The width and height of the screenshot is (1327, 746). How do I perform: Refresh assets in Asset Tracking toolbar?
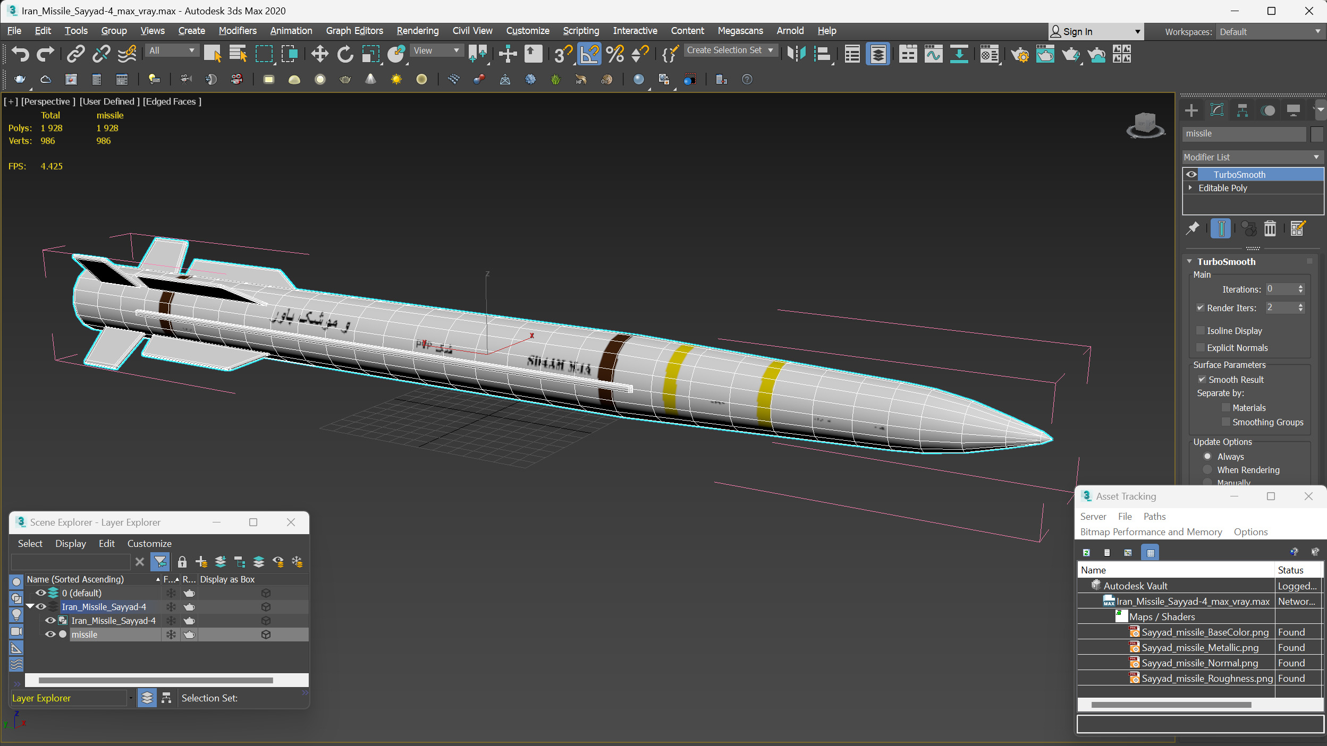[1086, 553]
